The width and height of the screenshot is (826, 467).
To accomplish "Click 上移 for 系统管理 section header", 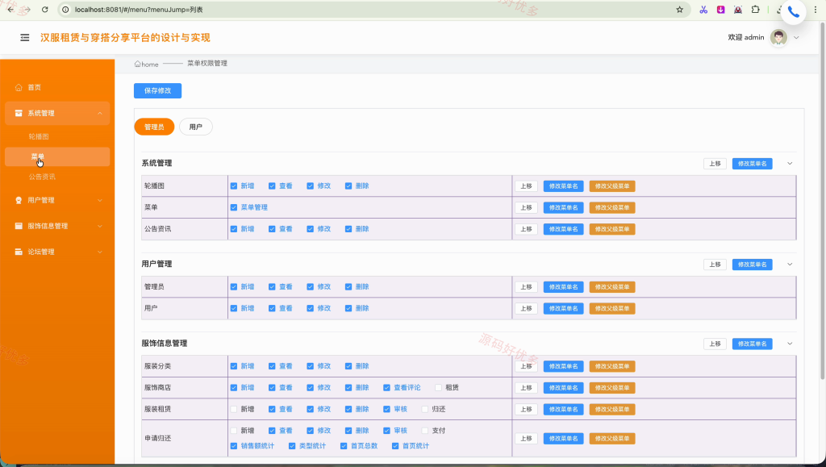I will (715, 164).
